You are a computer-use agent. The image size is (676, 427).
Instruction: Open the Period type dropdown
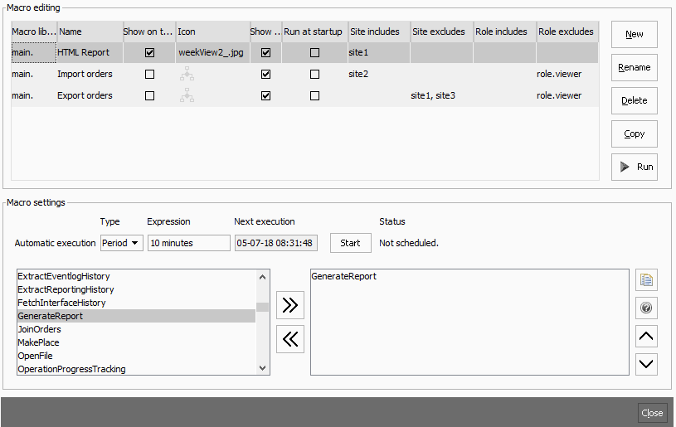pos(121,243)
